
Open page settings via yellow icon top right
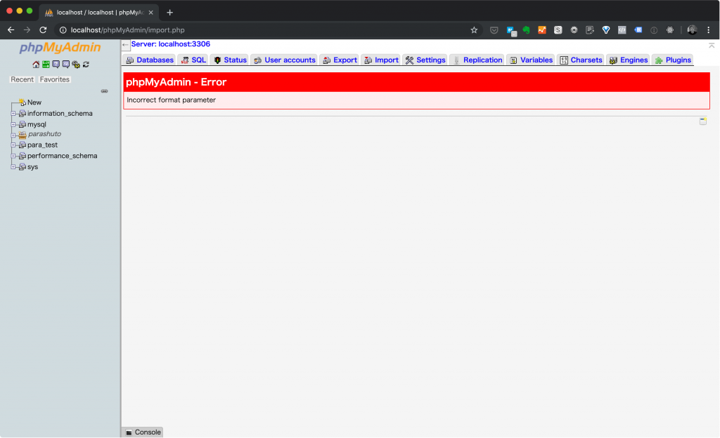tap(703, 120)
